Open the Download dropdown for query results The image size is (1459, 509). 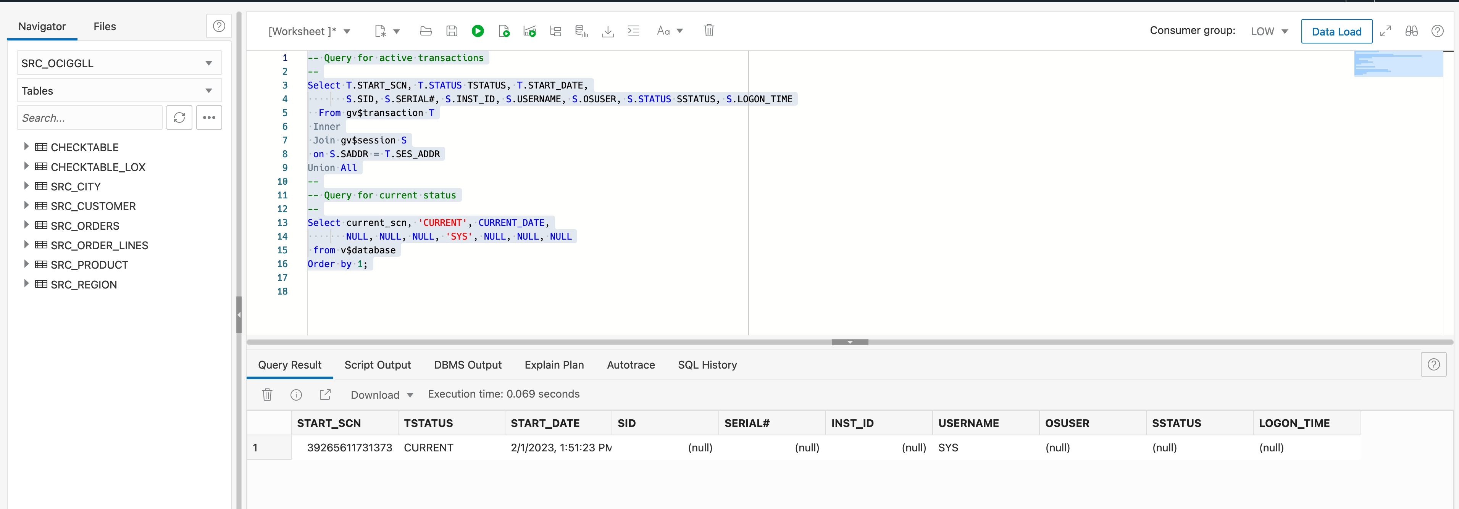(x=382, y=395)
